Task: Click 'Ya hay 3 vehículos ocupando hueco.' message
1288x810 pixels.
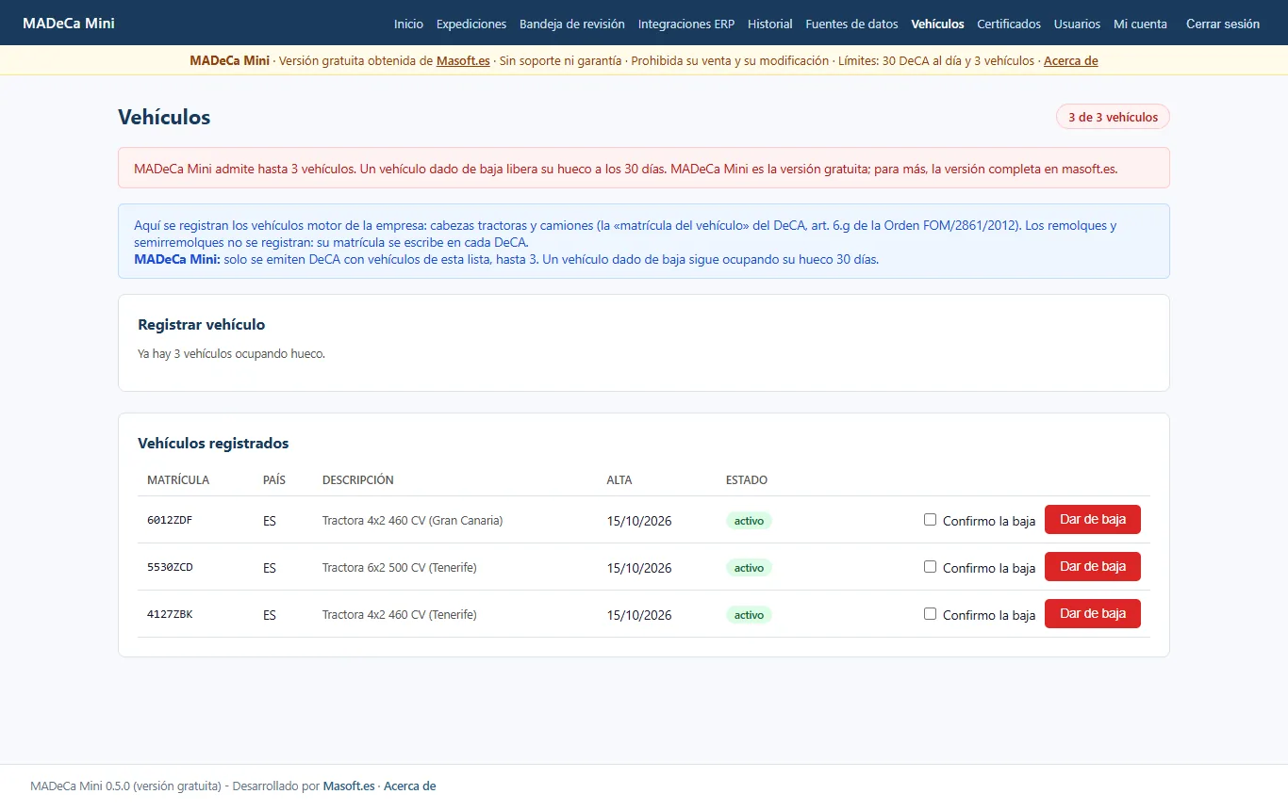Action: tap(231, 354)
